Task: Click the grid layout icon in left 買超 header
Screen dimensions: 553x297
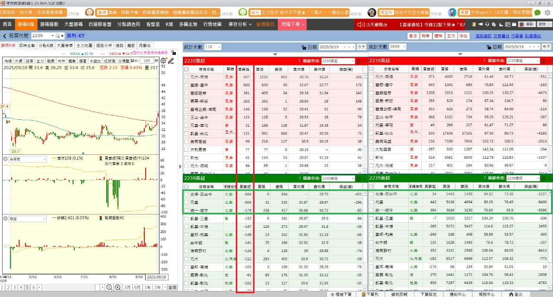Action: click(359, 61)
